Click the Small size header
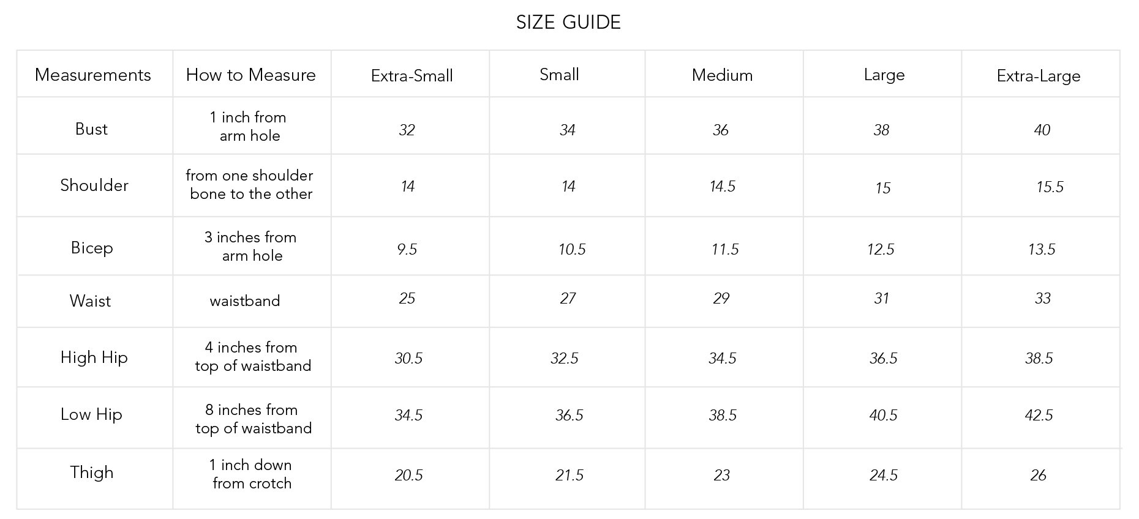Screen dimensions: 1139x519 coord(559,75)
